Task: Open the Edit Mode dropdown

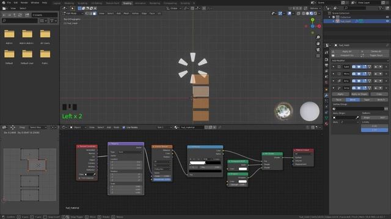Action: coord(73,13)
